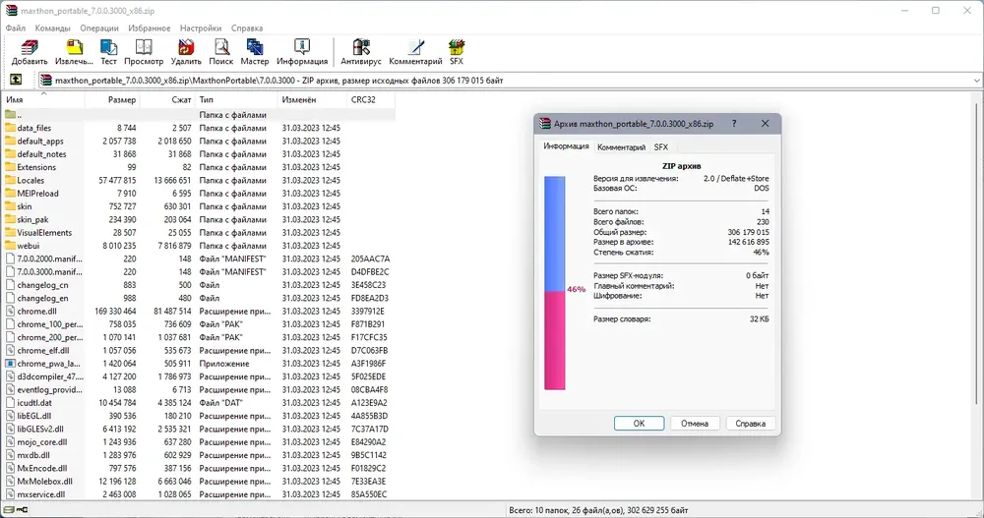Viewport: 984px width, 518px height.
Task: Open the Операции menu
Action: point(99,29)
